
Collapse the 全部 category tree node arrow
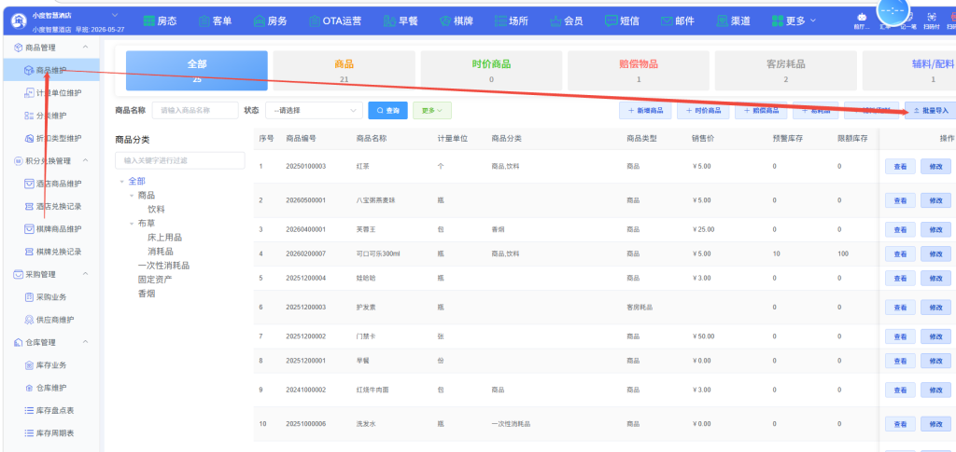point(122,182)
